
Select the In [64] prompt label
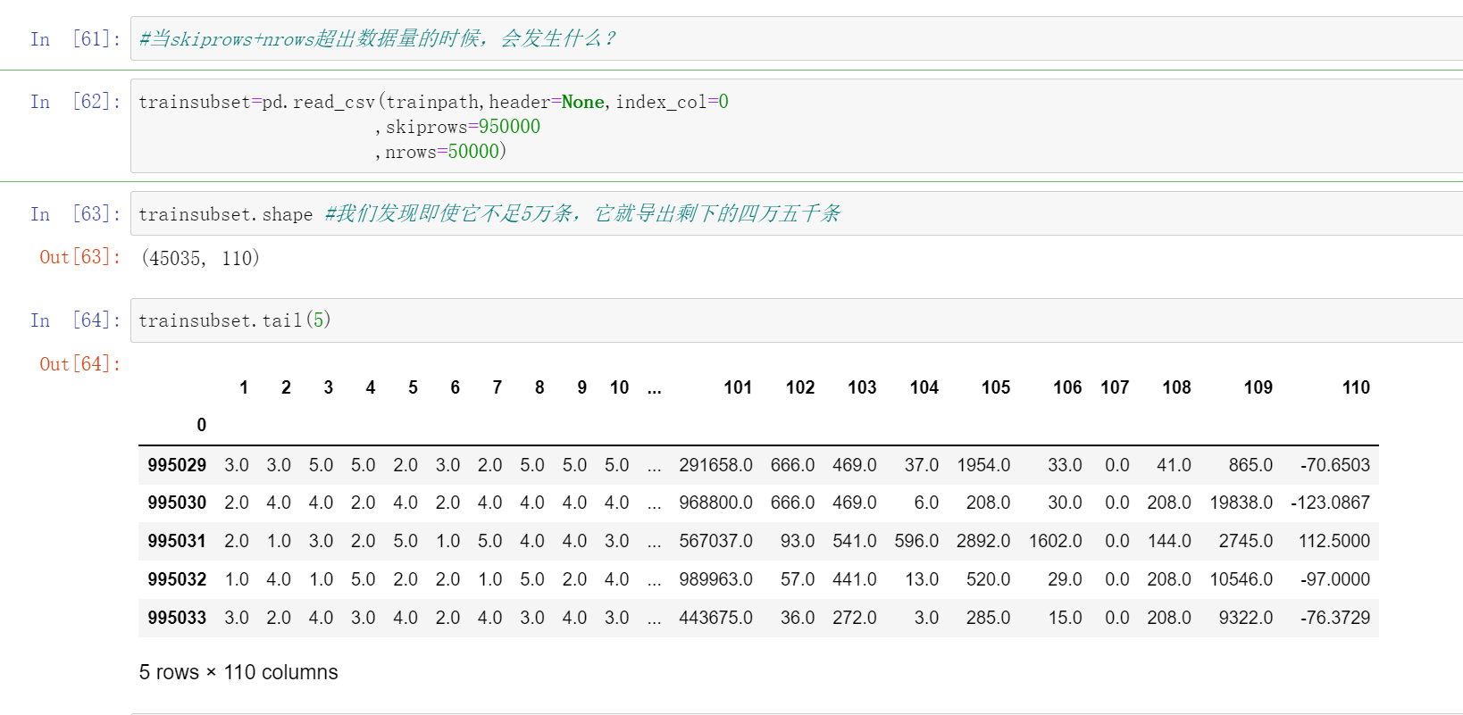(75, 320)
